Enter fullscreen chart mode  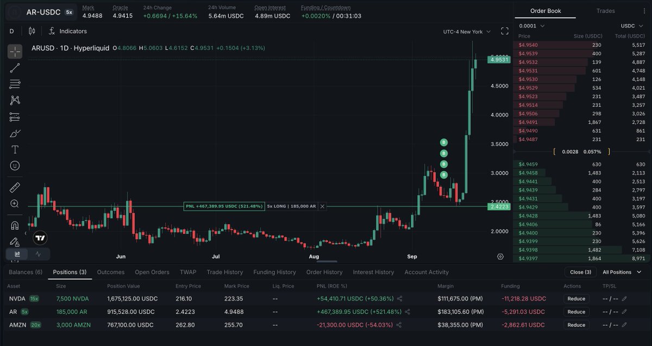click(x=505, y=32)
